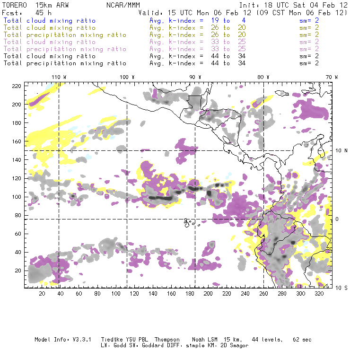The width and height of the screenshot is (350, 350).
Task: Click the '160' tick on the vertical axis
Action: [x=17, y=141]
